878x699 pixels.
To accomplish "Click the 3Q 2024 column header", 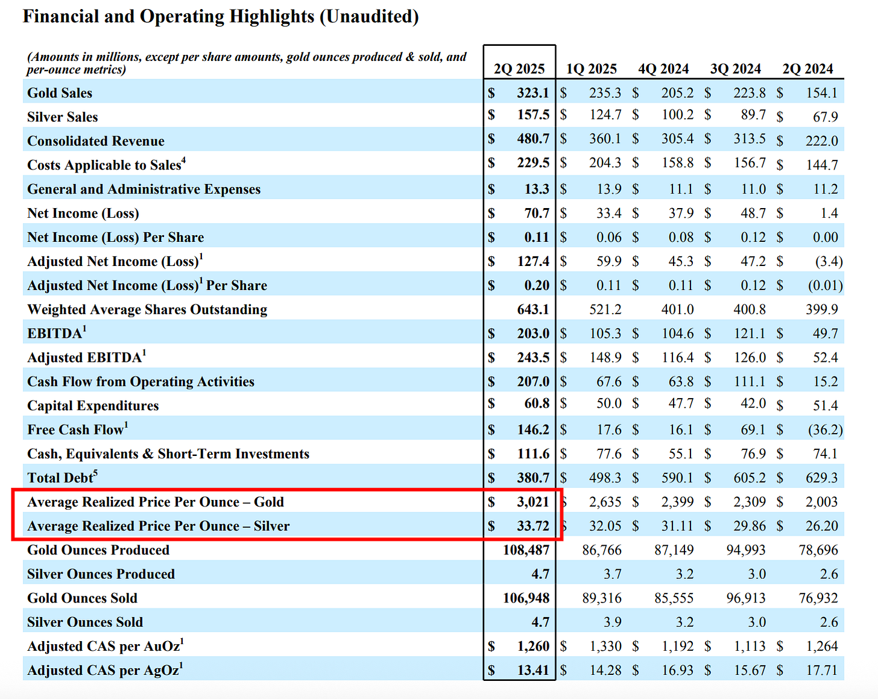I will [736, 69].
